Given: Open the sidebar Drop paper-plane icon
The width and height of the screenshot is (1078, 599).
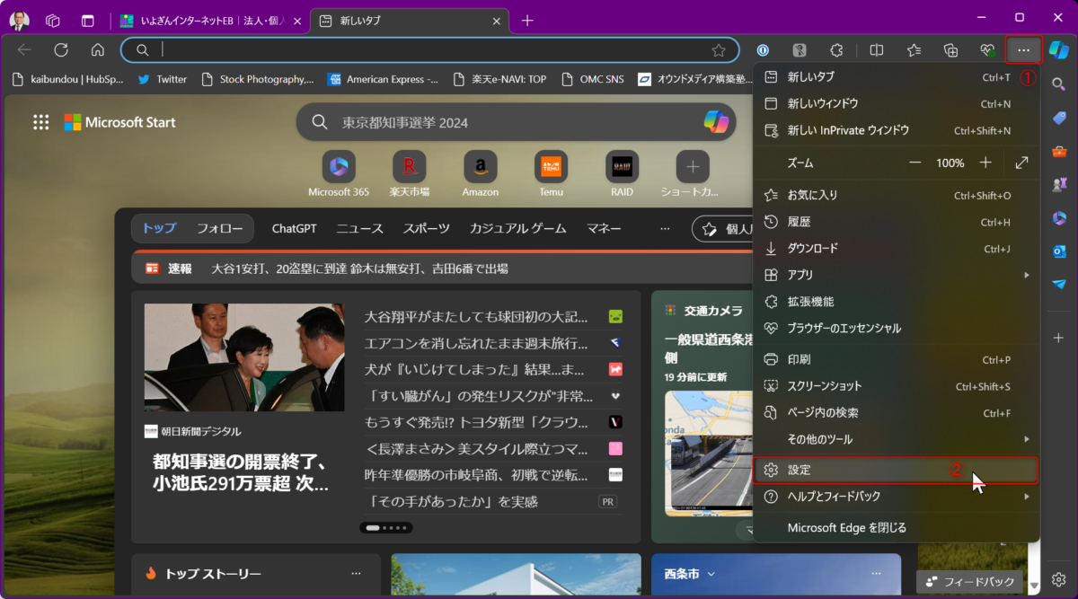Looking at the screenshot, I should pyautogui.click(x=1059, y=284).
